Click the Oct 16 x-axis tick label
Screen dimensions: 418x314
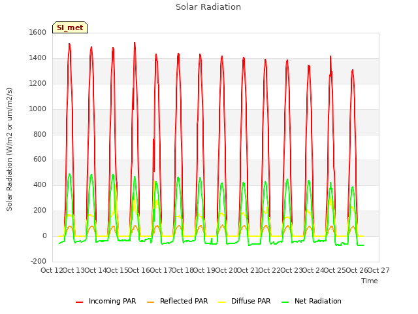(139, 270)
